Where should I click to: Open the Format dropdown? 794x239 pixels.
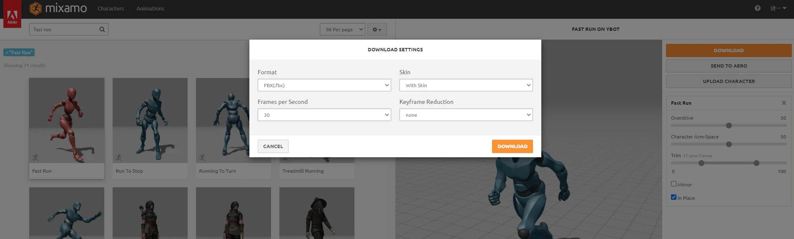[324, 85]
